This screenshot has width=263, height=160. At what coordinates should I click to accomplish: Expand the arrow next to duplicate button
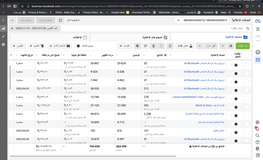pos(223,46)
